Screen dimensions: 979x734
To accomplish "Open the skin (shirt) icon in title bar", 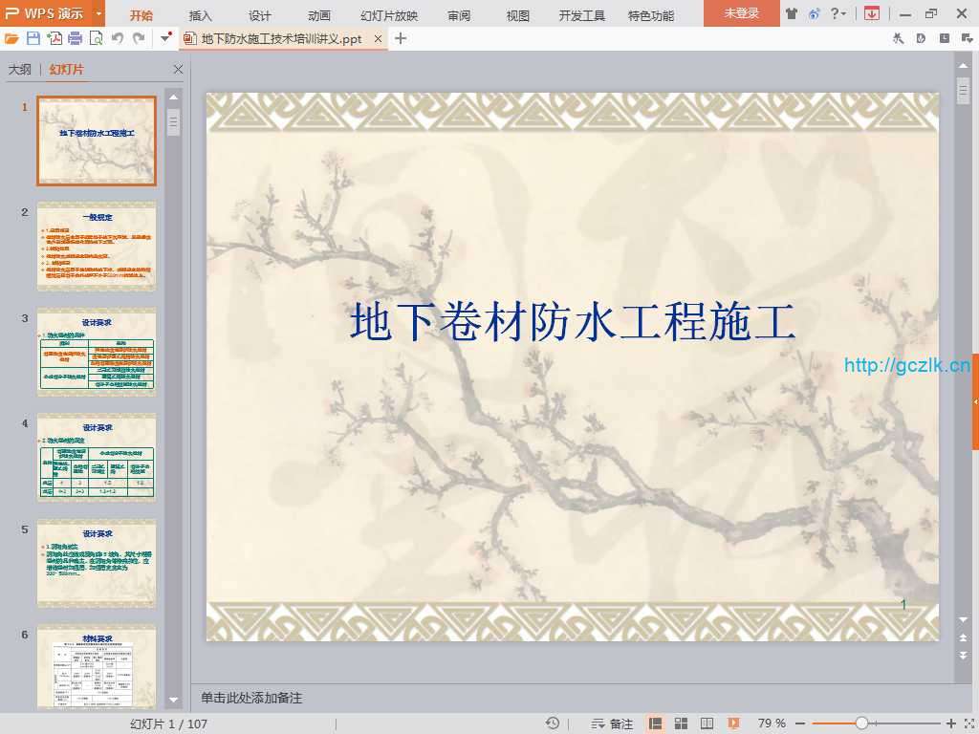I will 792,13.
